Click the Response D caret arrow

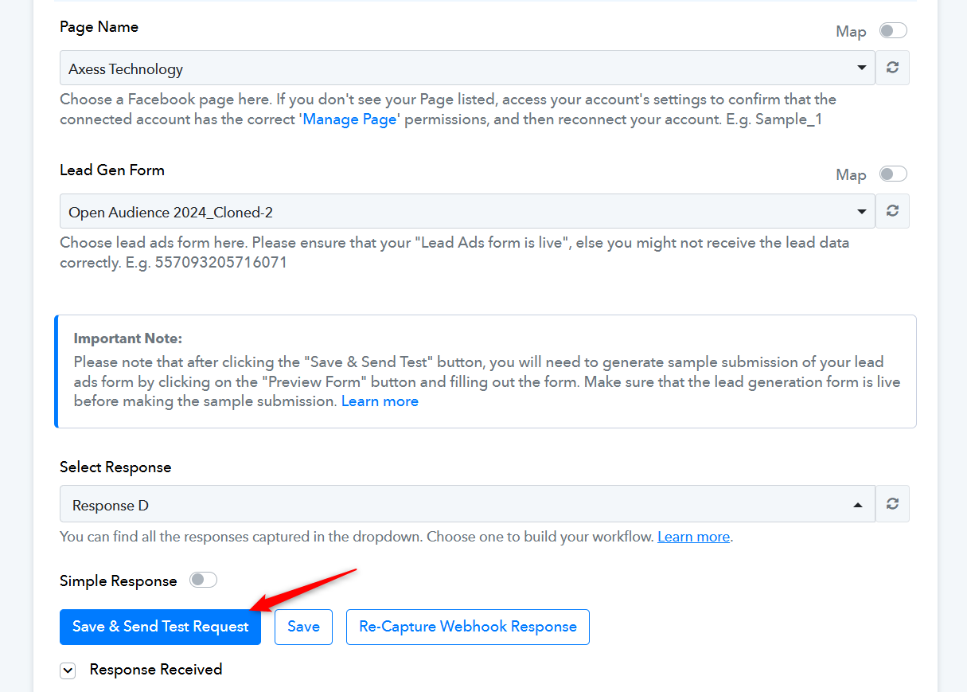[x=858, y=505]
